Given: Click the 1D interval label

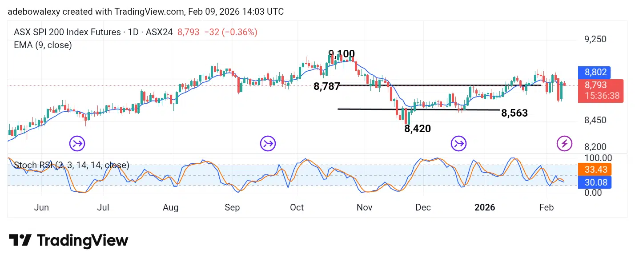Looking at the screenshot, I should pyautogui.click(x=133, y=32).
